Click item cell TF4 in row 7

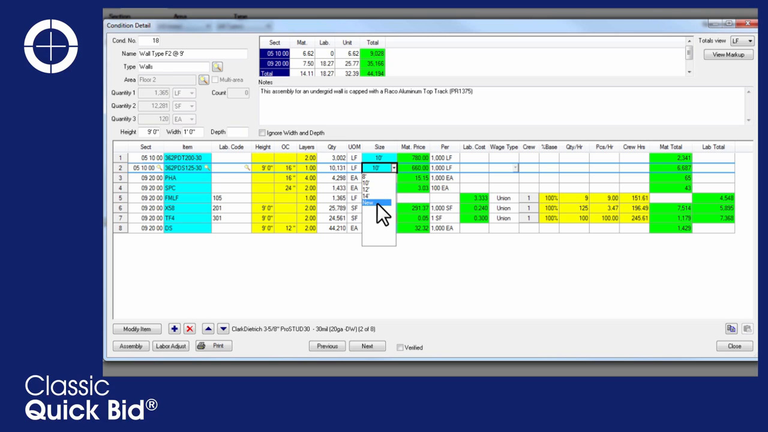click(x=188, y=218)
